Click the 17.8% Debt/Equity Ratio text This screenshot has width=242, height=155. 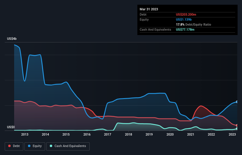click(x=193, y=24)
